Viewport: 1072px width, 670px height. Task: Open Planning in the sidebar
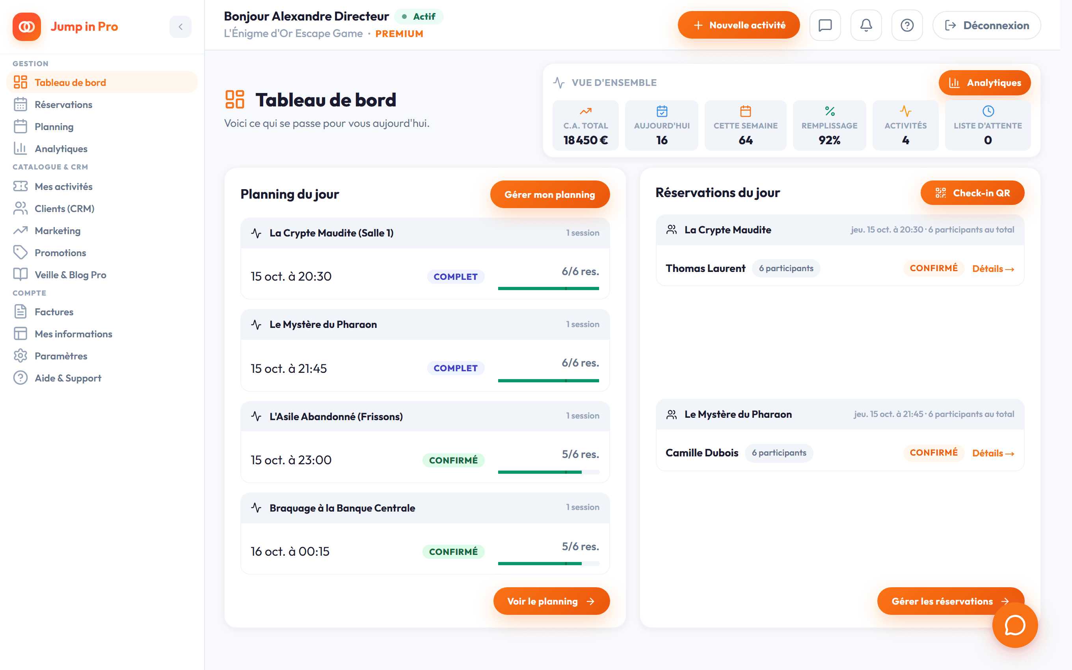[102, 127]
